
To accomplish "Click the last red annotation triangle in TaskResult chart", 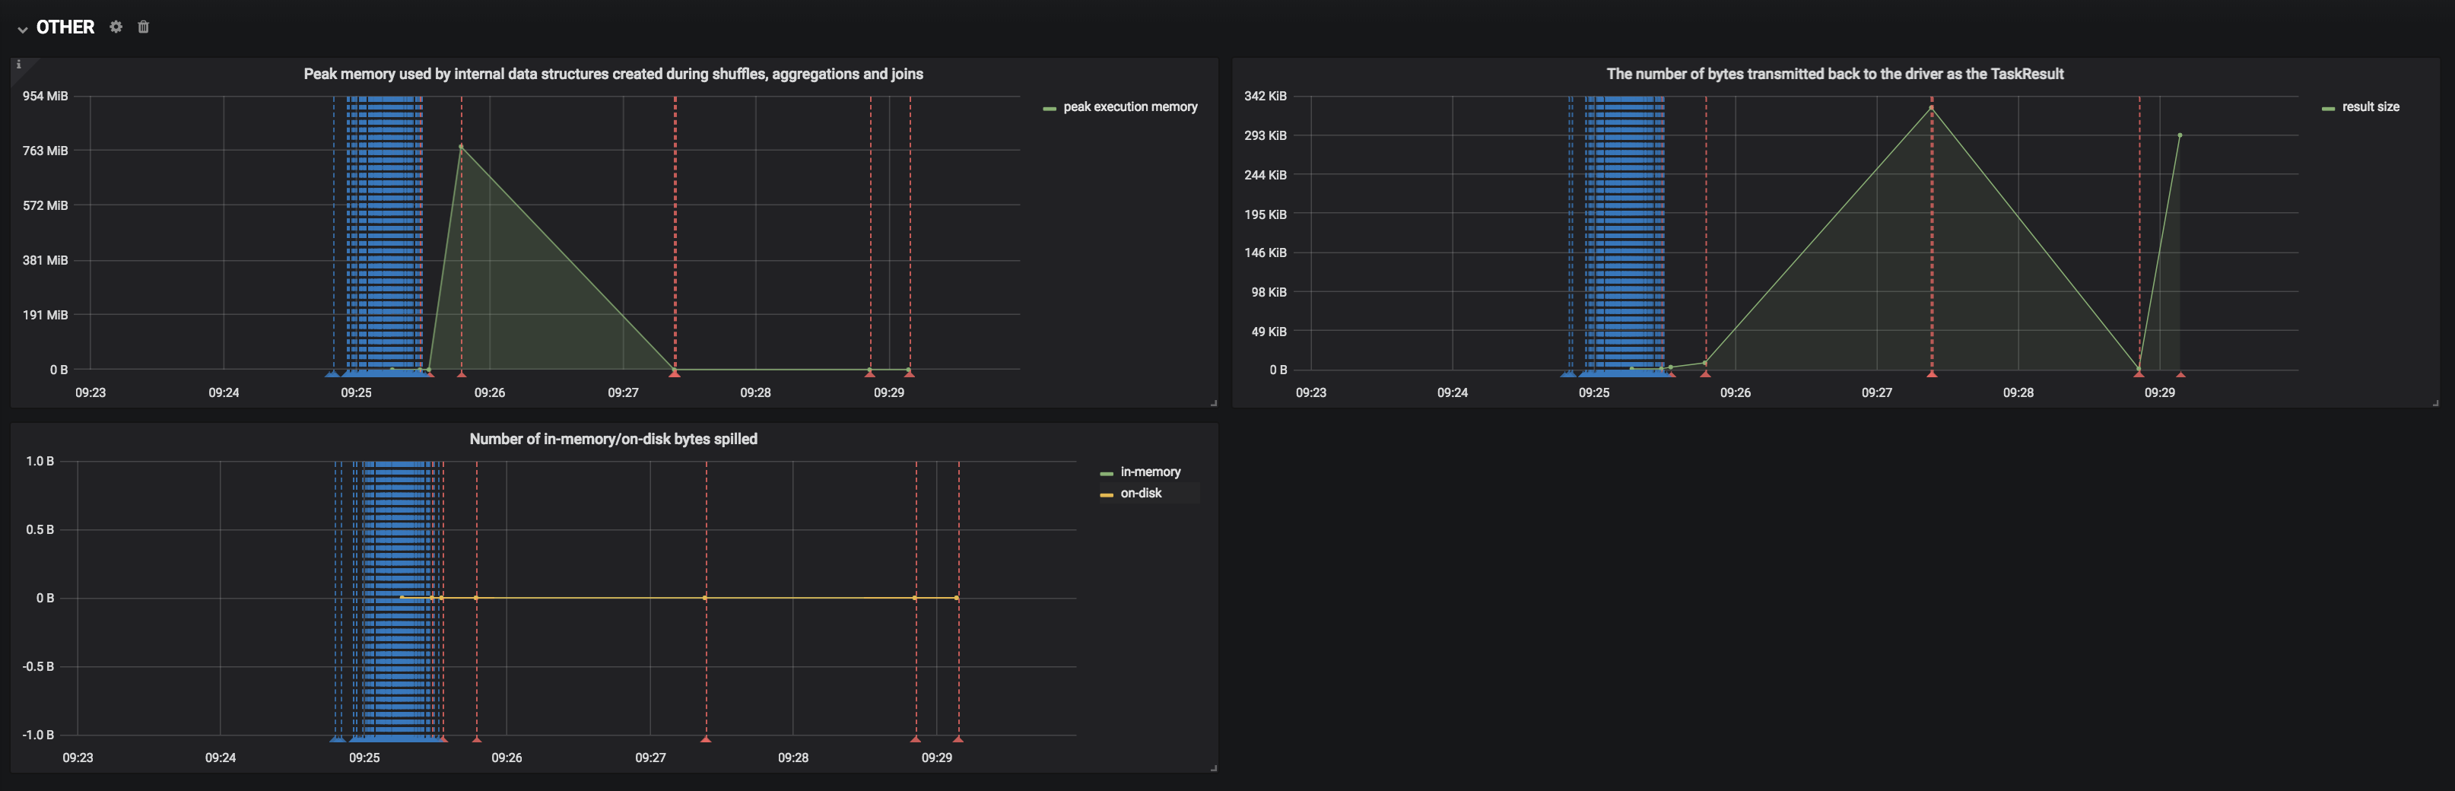I will [x=2180, y=373].
